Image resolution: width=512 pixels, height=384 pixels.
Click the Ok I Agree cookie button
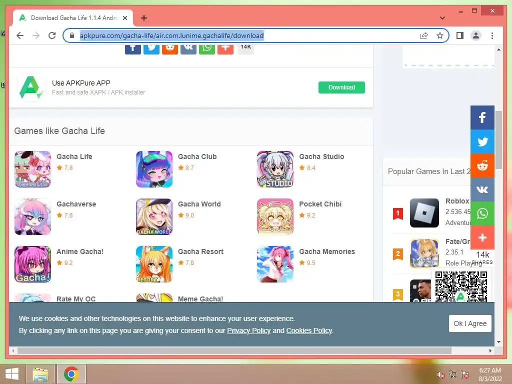(x=470, y=323)
